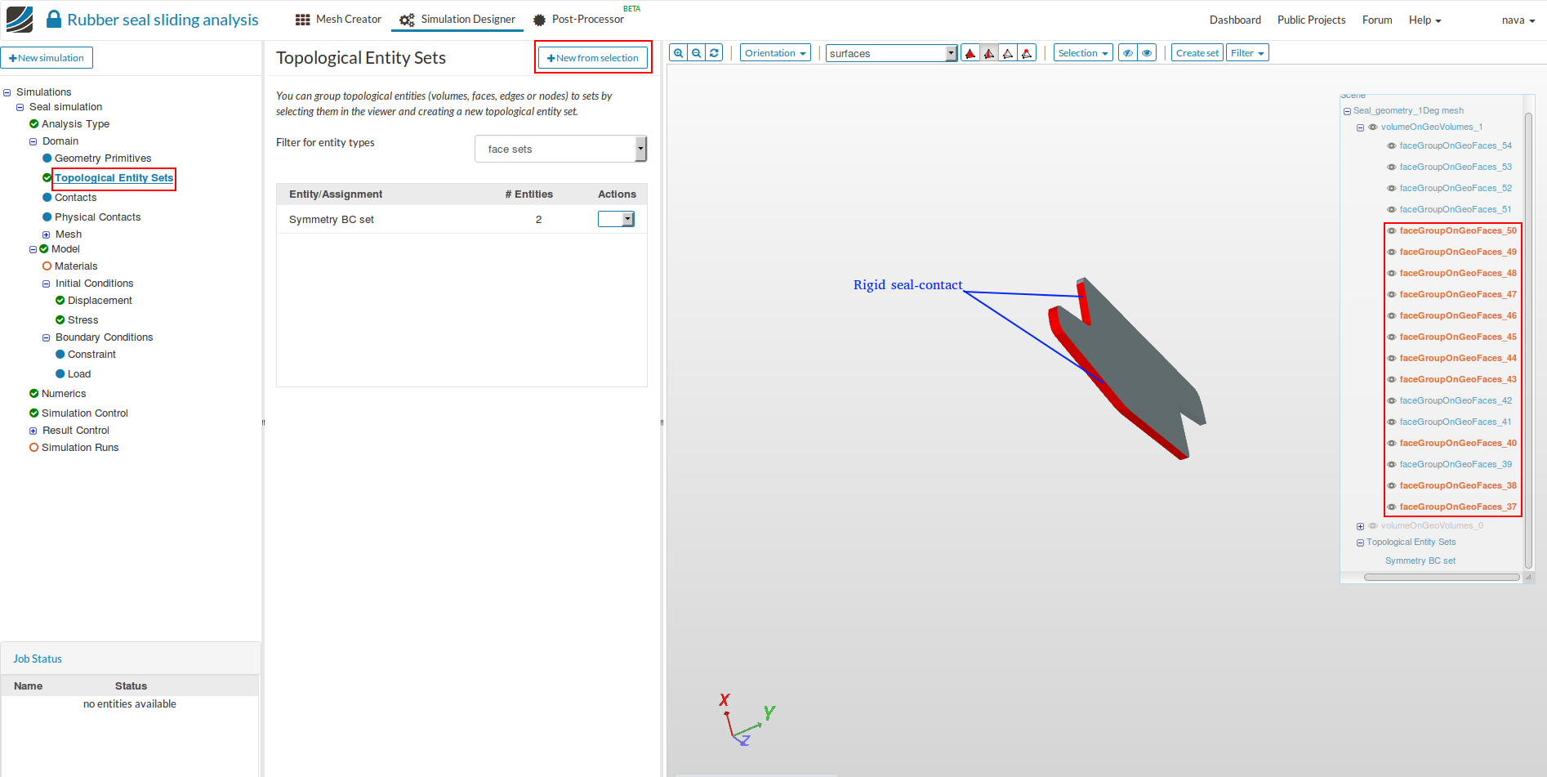Switch to the Post-Processor tab

pyautogui.click(x=579, y=20)
